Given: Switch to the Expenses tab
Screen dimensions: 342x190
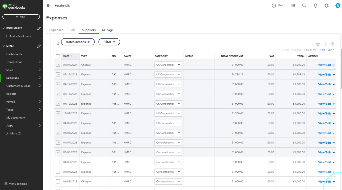Looking at the screenshot, I should click(56, 30).
